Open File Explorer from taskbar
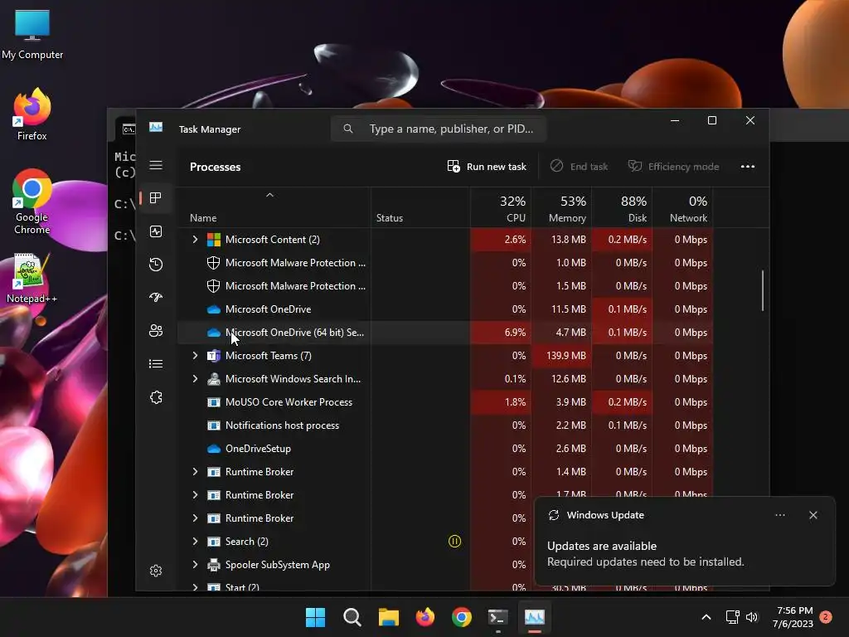The width and height of the screenshot is (849, 637). click(x=389, y=617)
